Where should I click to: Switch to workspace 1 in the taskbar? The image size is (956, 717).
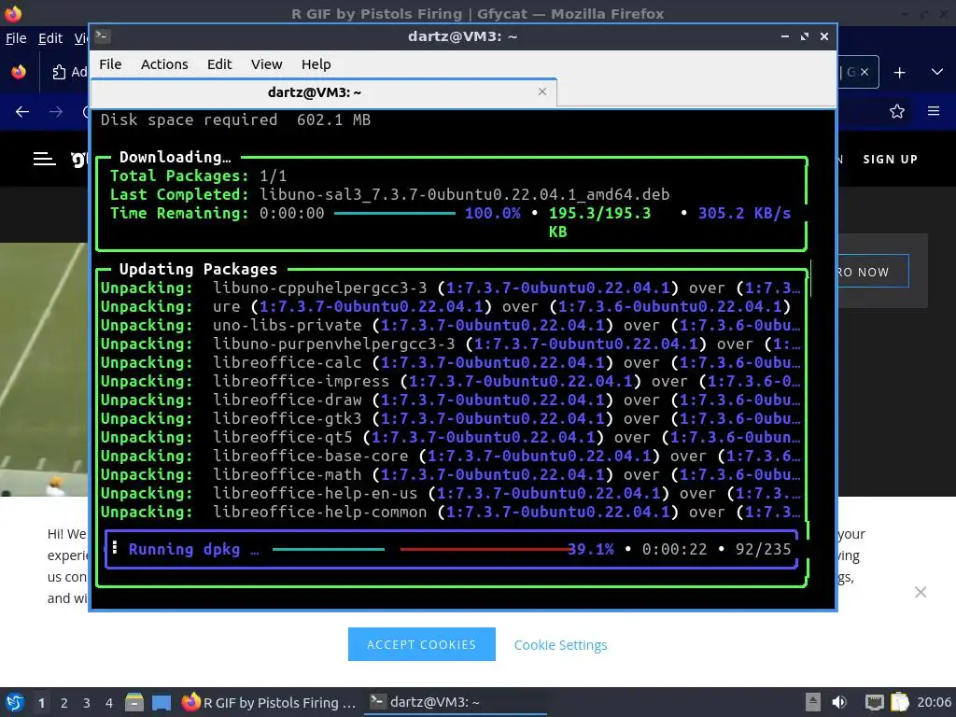point(41,703)
